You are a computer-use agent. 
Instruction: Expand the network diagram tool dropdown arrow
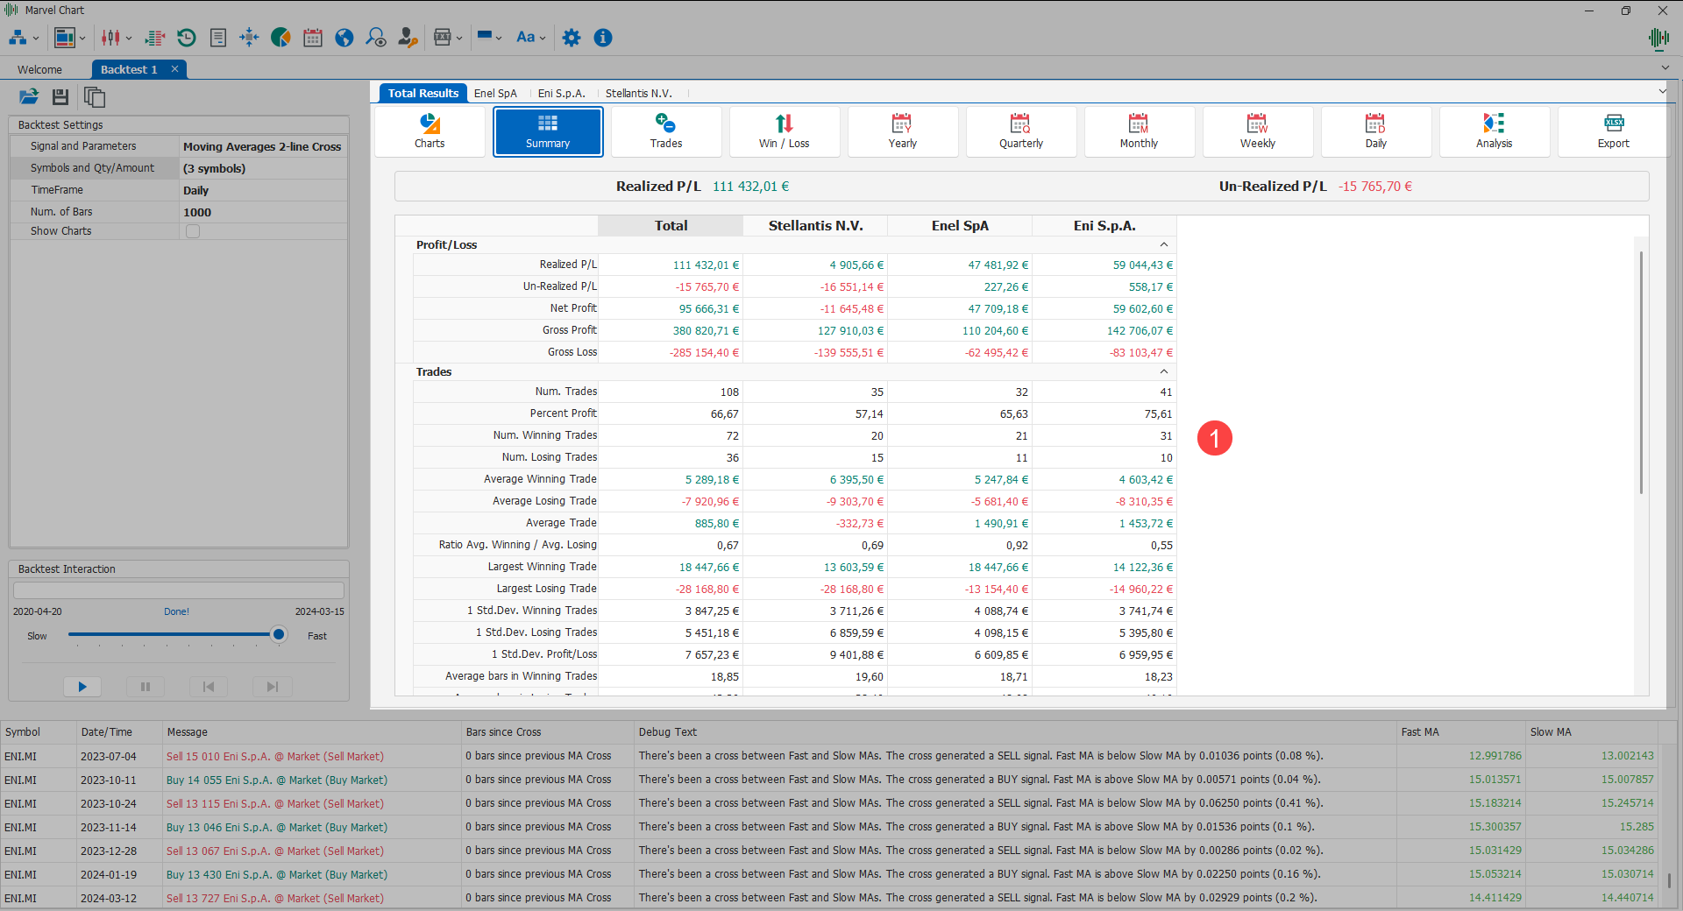pyautogui.click(x=36, y=39)
